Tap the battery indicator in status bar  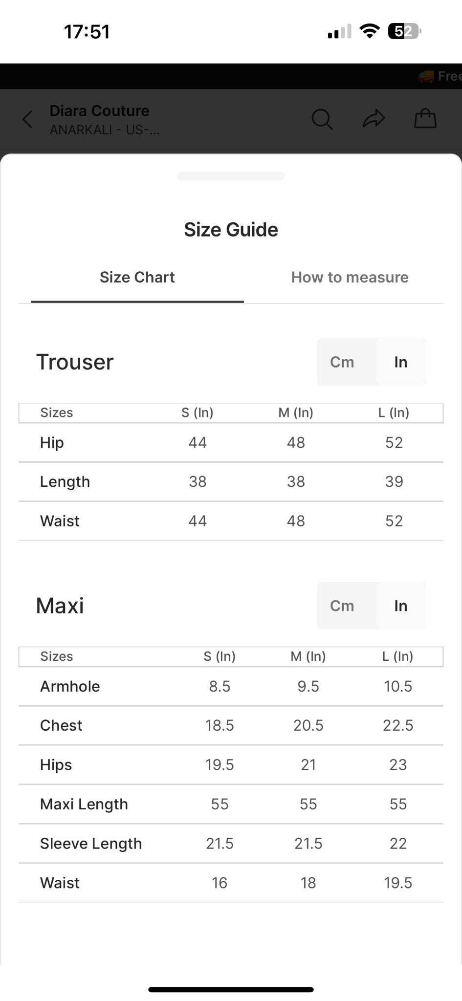point(404,32)
